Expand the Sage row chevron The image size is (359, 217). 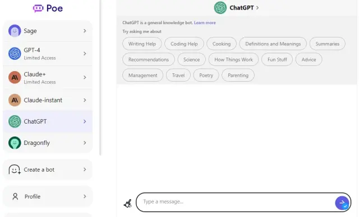[85, 31]
